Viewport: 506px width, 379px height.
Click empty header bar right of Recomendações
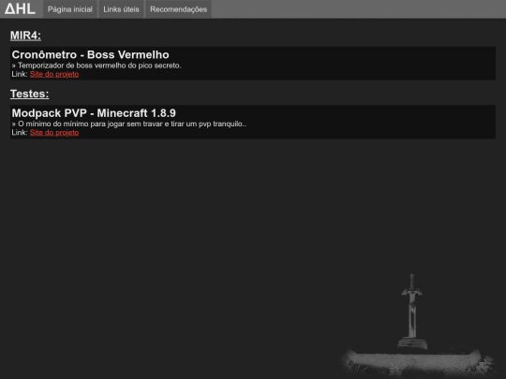point(358,9)
